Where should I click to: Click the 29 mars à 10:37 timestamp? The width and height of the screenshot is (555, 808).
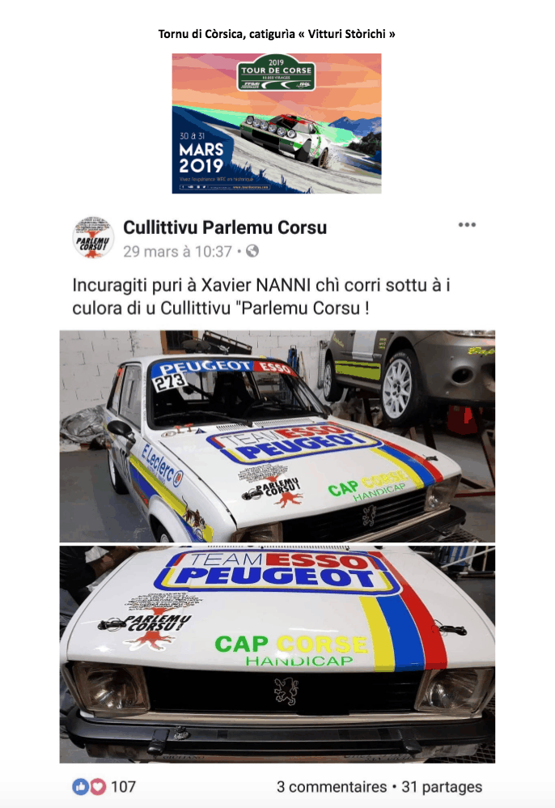coord(177,252)
